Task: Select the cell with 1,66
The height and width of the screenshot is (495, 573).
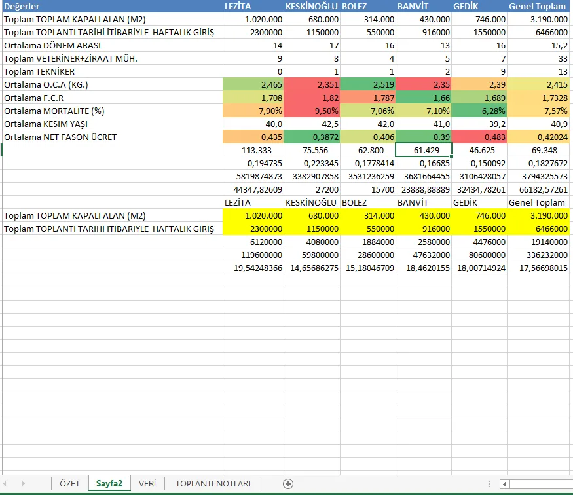Action: 424,98
